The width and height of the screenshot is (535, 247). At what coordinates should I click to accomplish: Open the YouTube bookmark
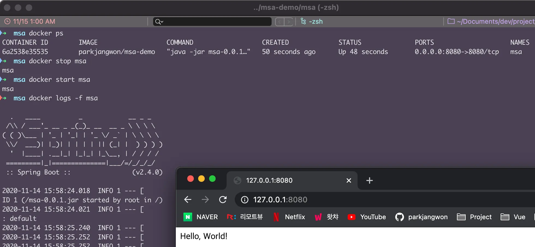(x=367, y=217)
